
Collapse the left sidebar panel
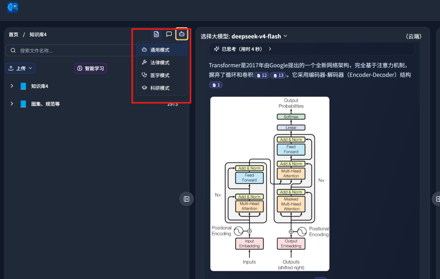click(x=186, y=199)
